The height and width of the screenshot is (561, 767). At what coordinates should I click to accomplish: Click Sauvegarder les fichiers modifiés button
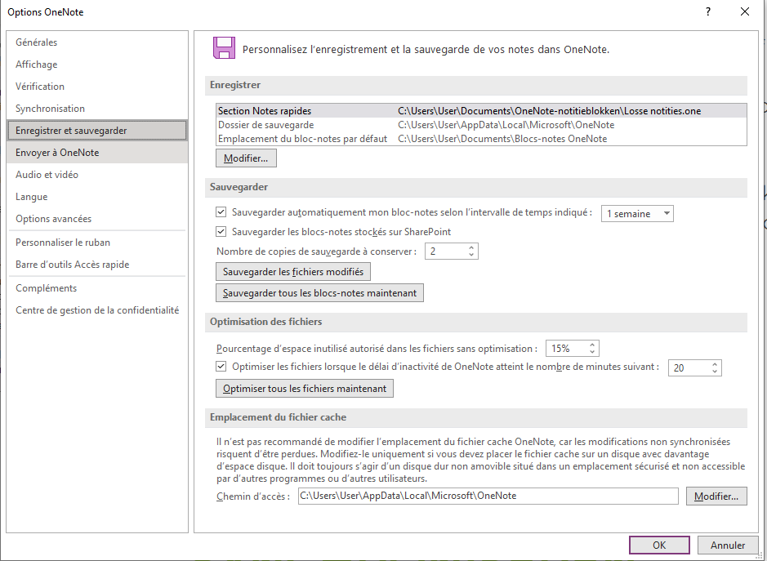pos(293,272)
